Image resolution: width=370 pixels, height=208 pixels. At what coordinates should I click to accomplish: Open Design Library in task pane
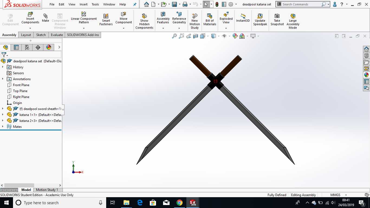[x=366, y=55]
